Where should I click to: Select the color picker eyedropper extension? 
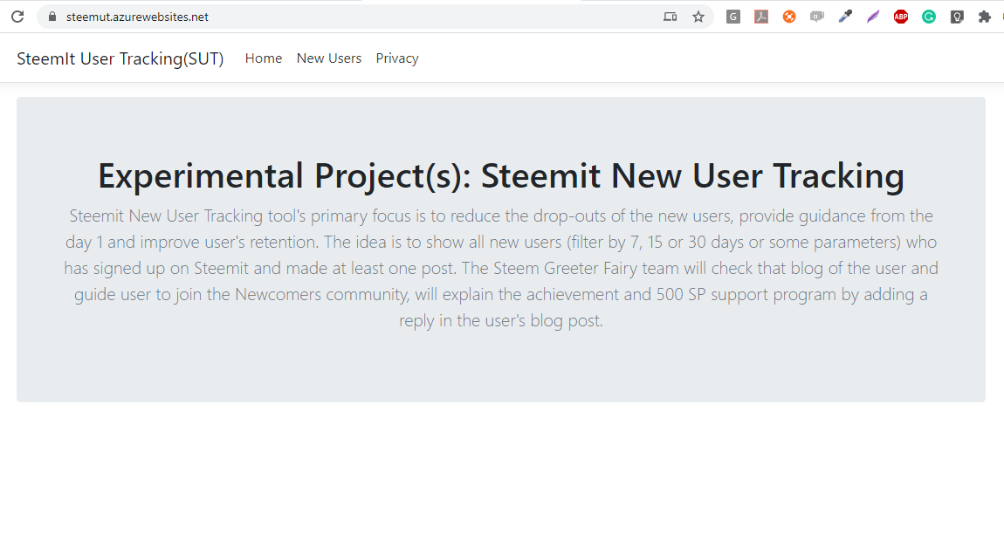tap(845, 17)
